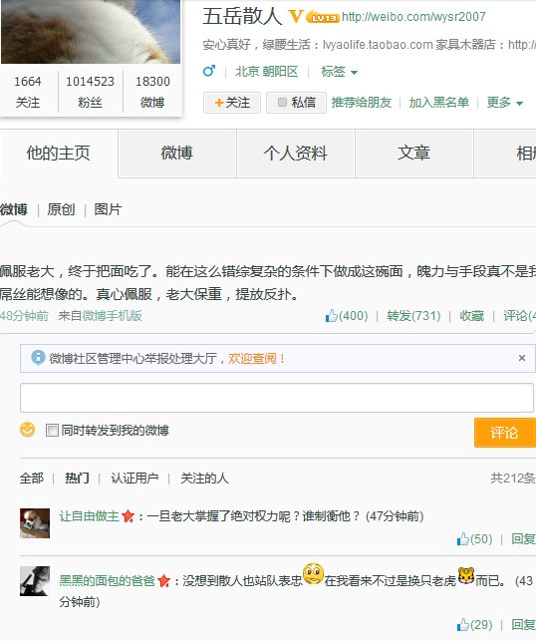Click the male gender symbol icon
The height and width of the screenshot is (641, 536).
coord(209,71)
